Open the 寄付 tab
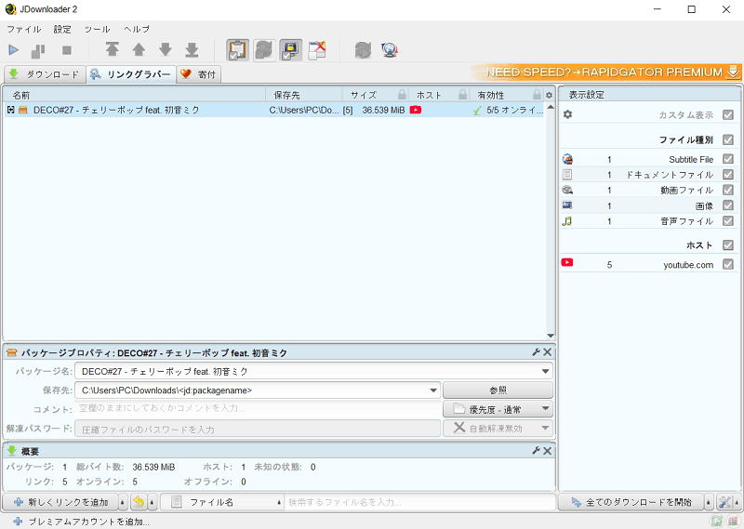The image size is (744, 529). pyautogui.click(x=198, y=74)
